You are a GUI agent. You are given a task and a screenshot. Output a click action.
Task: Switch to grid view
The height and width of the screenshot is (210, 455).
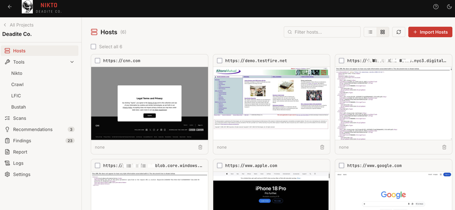pos(382,32)
